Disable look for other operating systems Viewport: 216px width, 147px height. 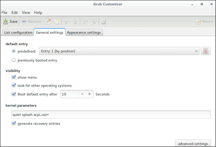(x=14, y=86)
